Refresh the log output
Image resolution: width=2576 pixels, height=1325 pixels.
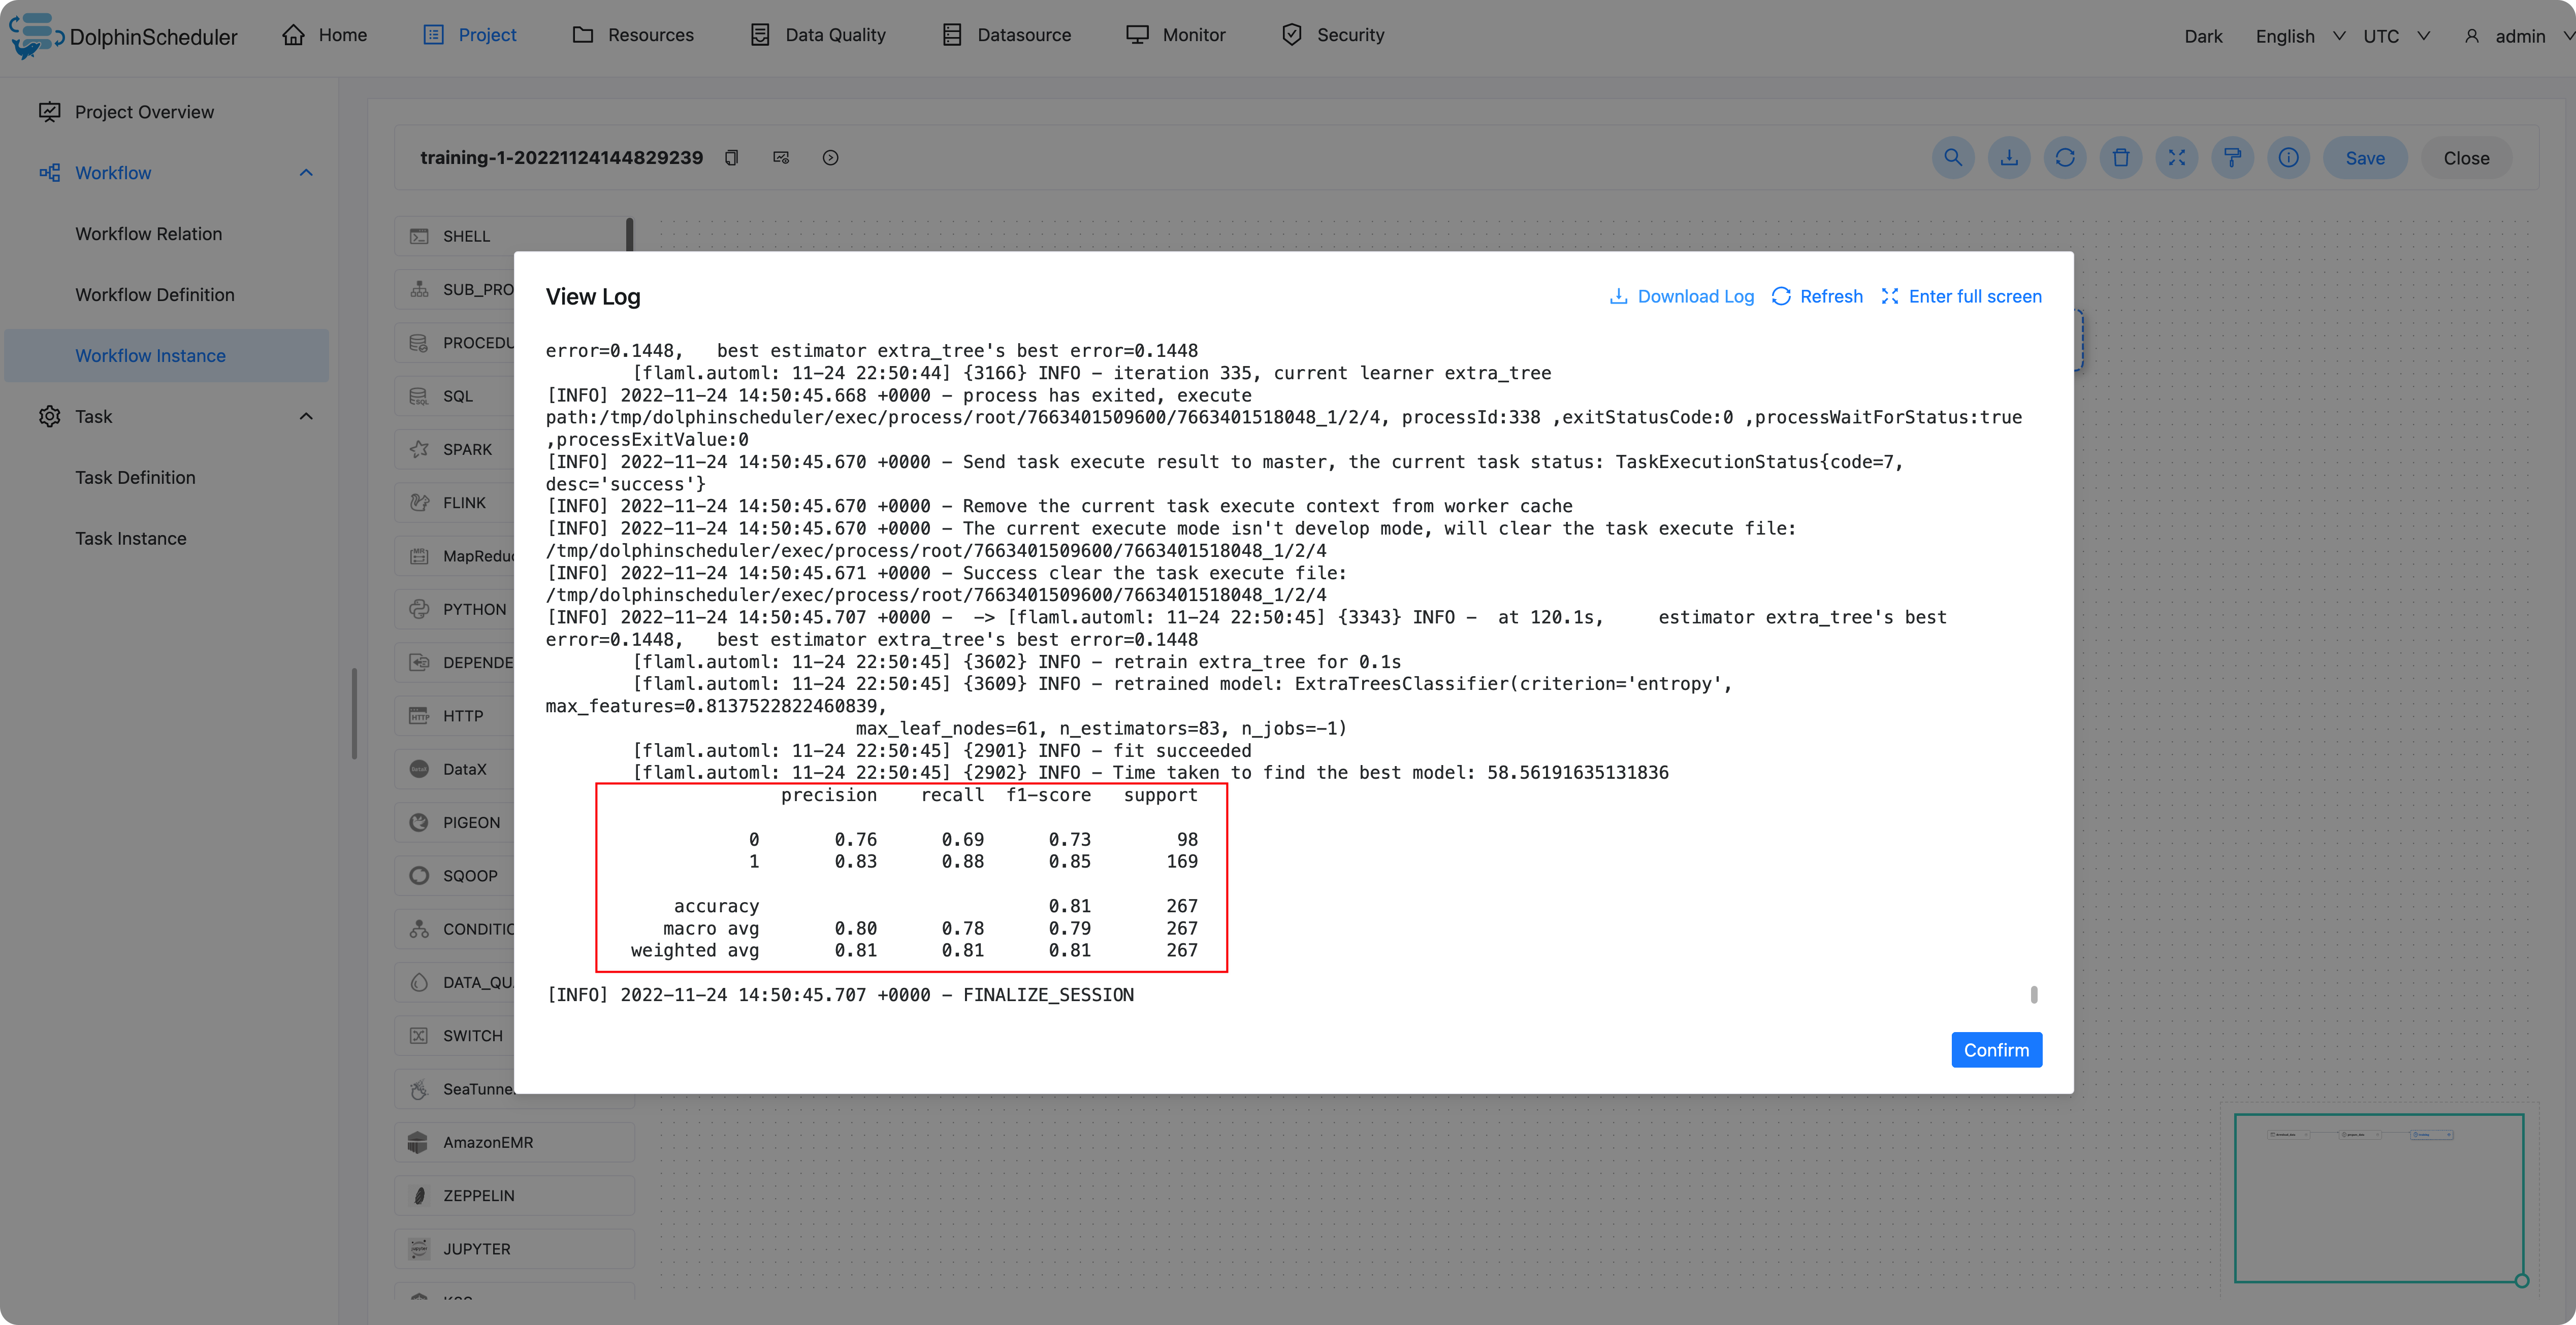1817,296
